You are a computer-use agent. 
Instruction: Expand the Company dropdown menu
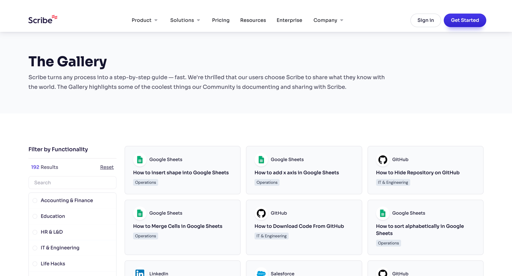coord(328,20)
